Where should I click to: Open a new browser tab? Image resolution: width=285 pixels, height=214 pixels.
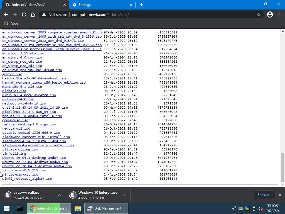(x=142, y=5)
